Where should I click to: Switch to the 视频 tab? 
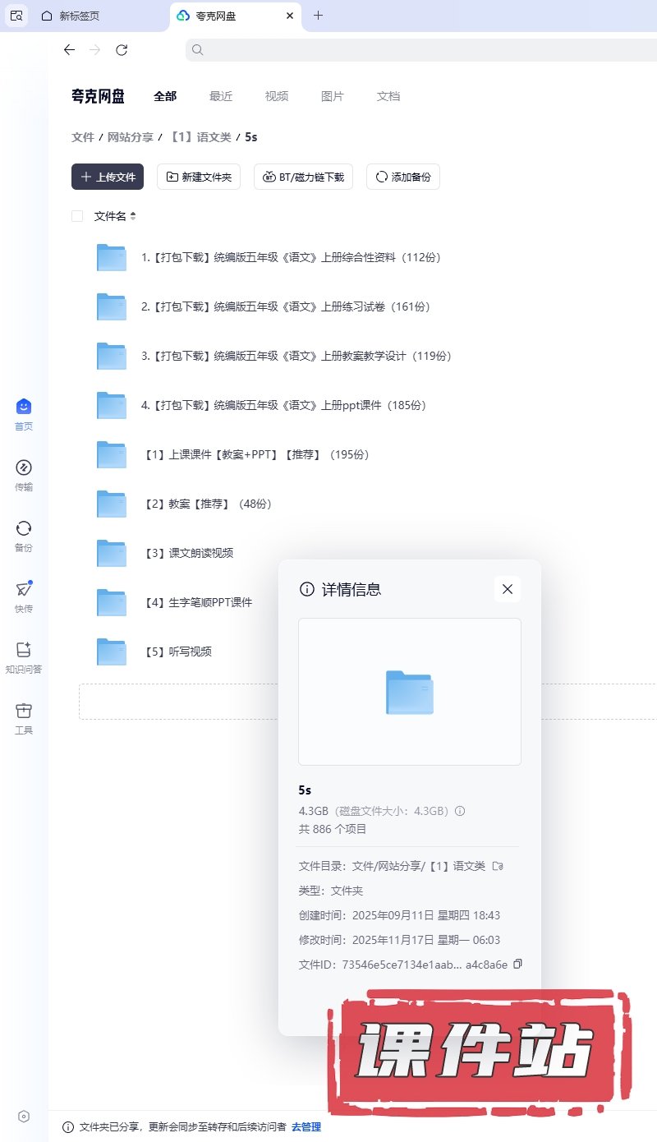277,96
